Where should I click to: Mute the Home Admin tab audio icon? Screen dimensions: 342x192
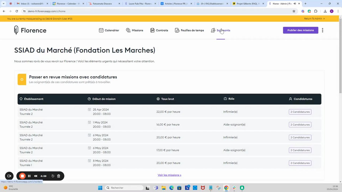(295, 4)
